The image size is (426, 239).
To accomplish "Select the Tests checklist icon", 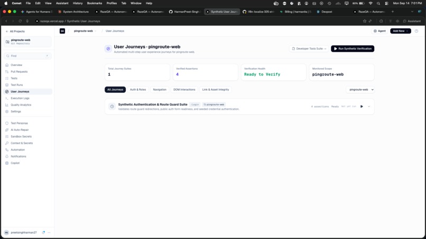I will coord(7,79).
